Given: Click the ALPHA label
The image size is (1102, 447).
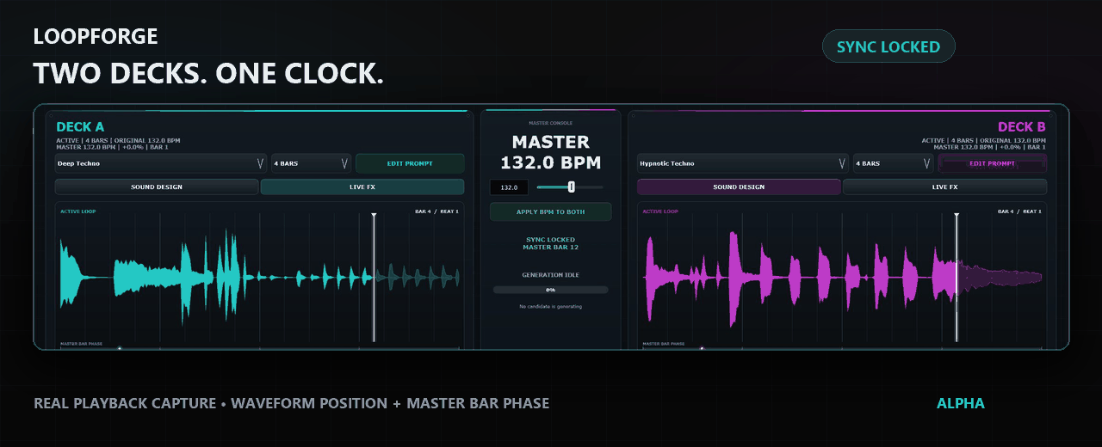Looking at the screenshot, I should (961, 403).
